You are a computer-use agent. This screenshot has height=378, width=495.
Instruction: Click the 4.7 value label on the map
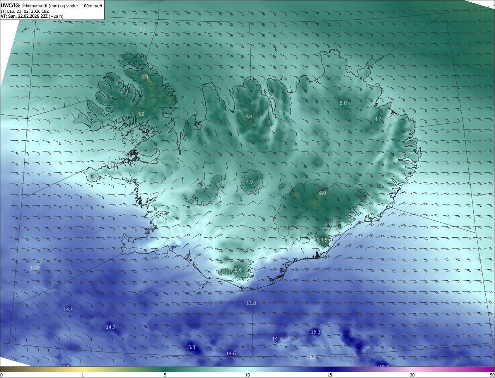click(x=378, y=119)
